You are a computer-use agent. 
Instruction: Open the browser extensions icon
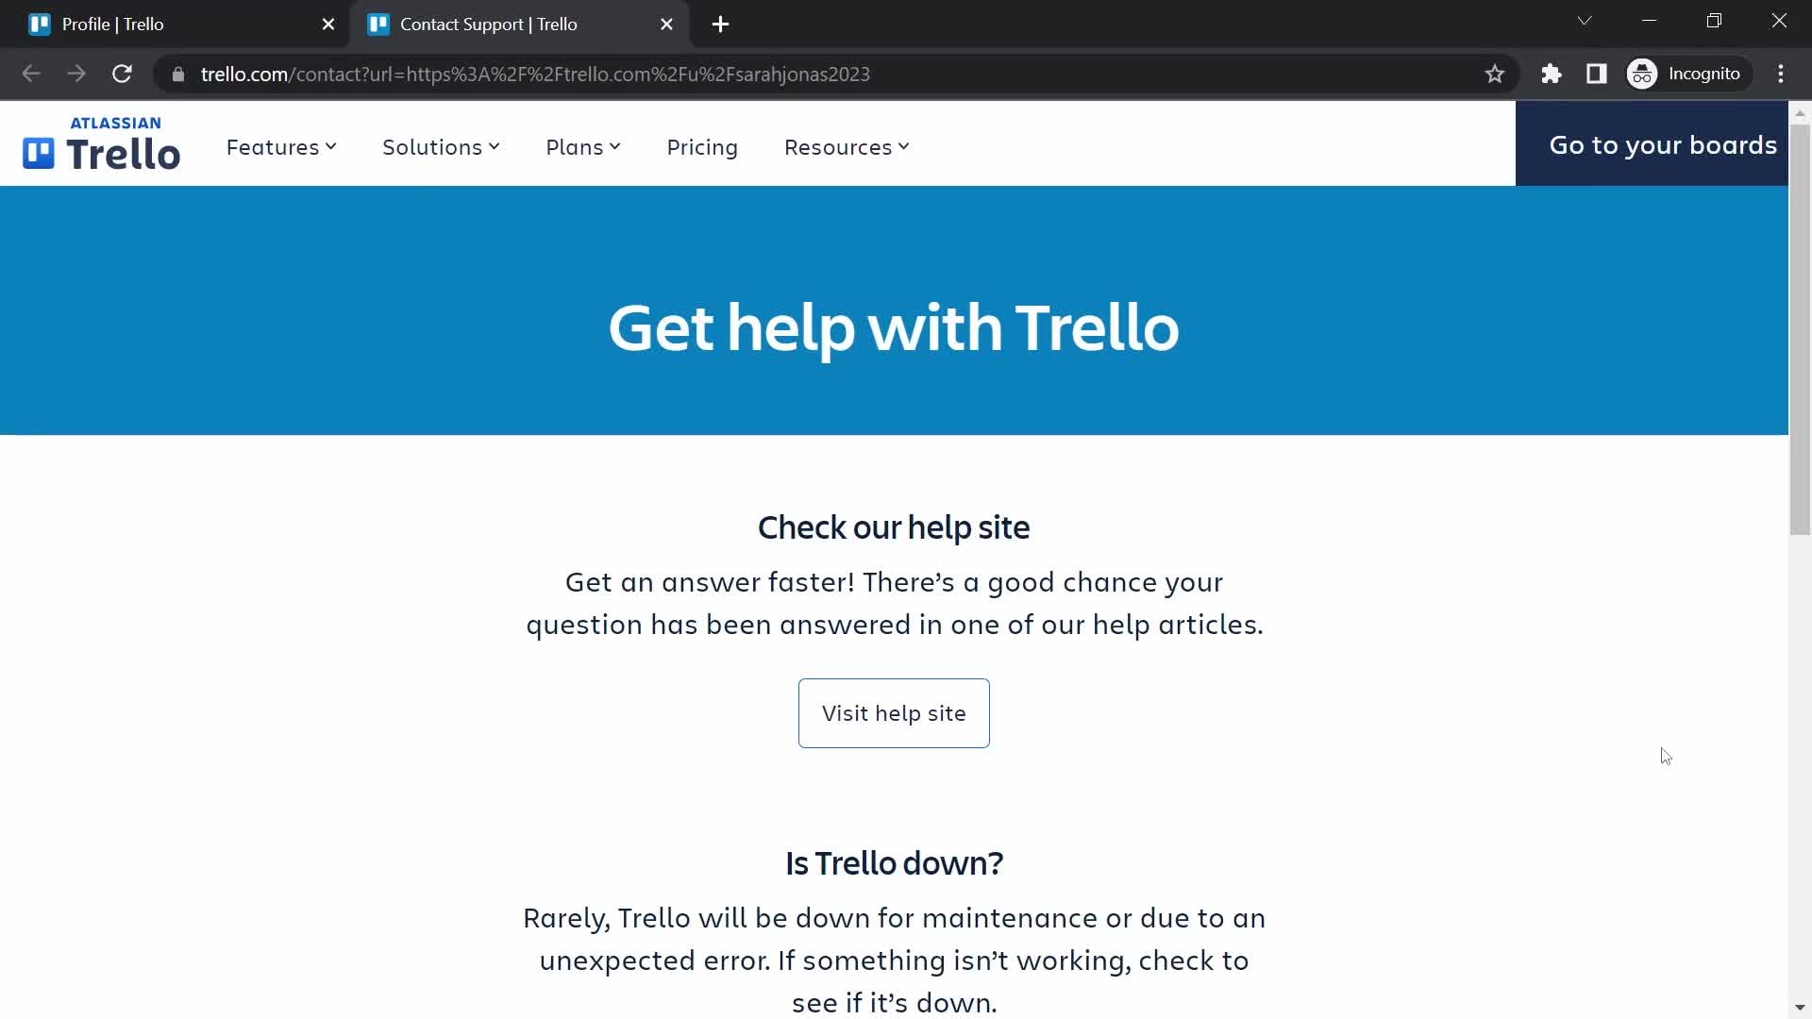(1552, 75)
